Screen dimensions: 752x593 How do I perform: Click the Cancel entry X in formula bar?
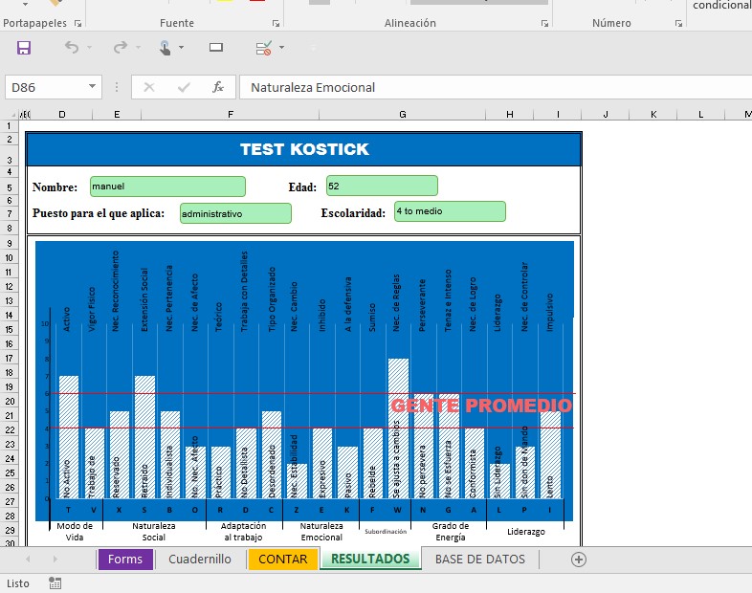click(x=149, y=87)
